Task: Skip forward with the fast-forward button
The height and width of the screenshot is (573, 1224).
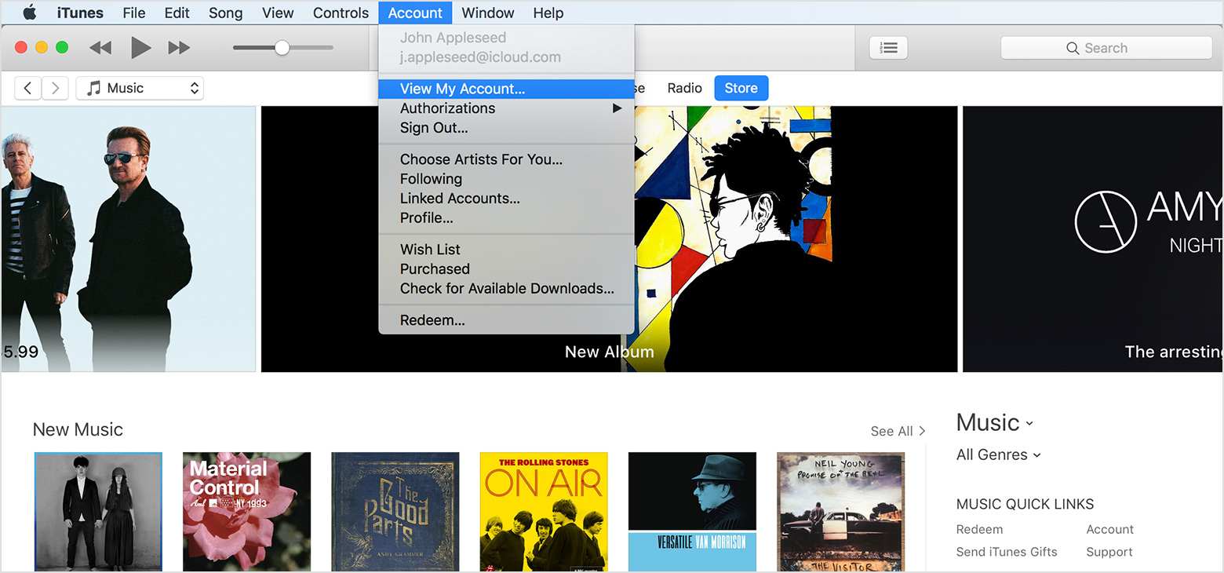Action: (180, 48)
